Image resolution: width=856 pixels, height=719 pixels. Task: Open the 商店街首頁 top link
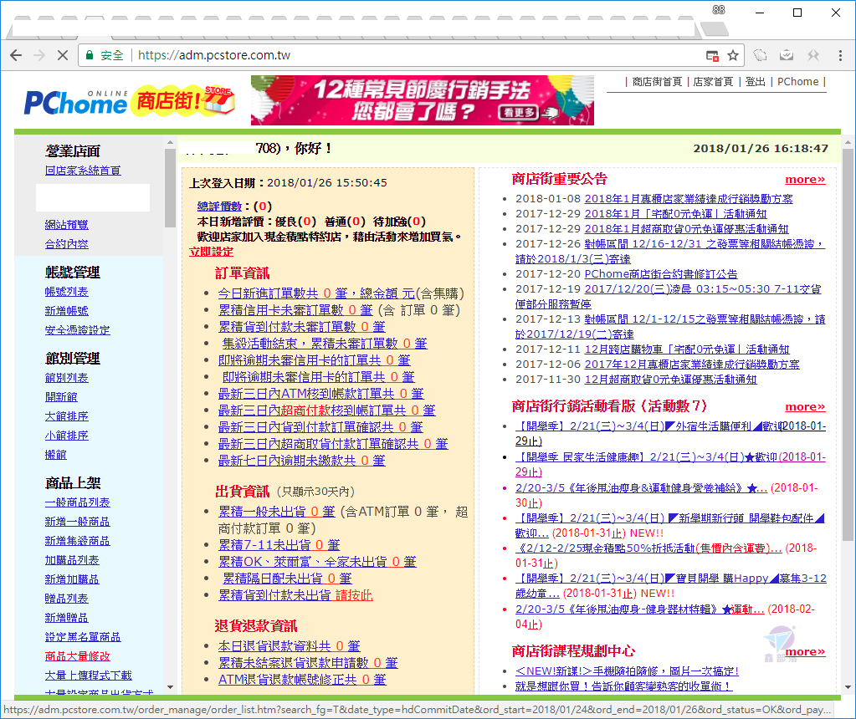657,82
